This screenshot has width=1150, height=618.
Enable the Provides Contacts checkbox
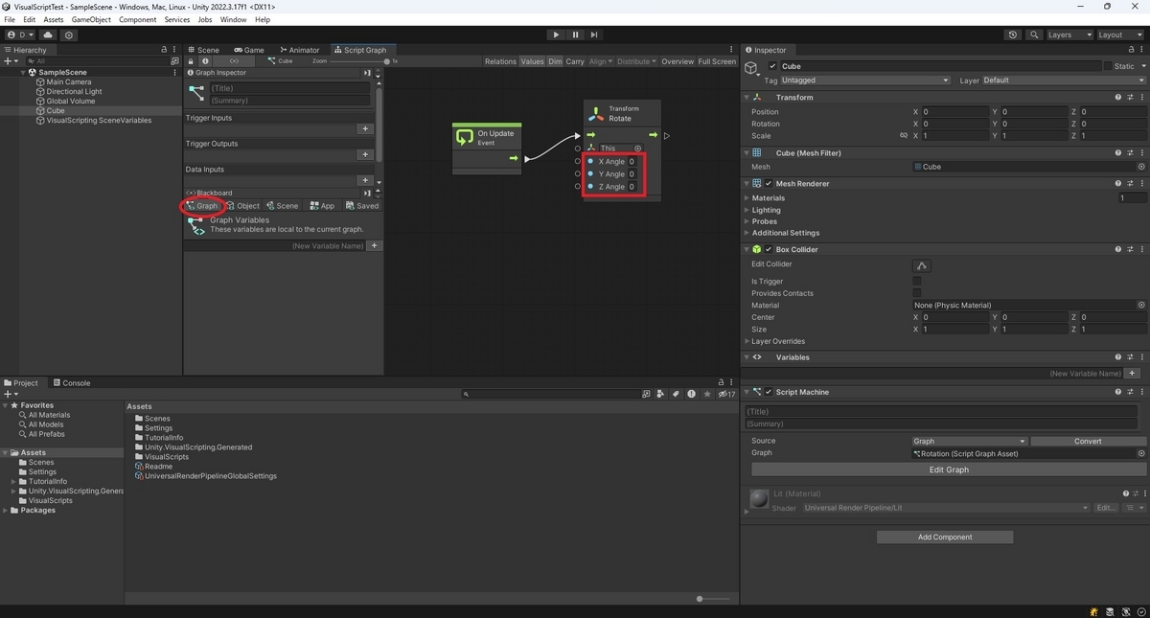pos(917,293)
